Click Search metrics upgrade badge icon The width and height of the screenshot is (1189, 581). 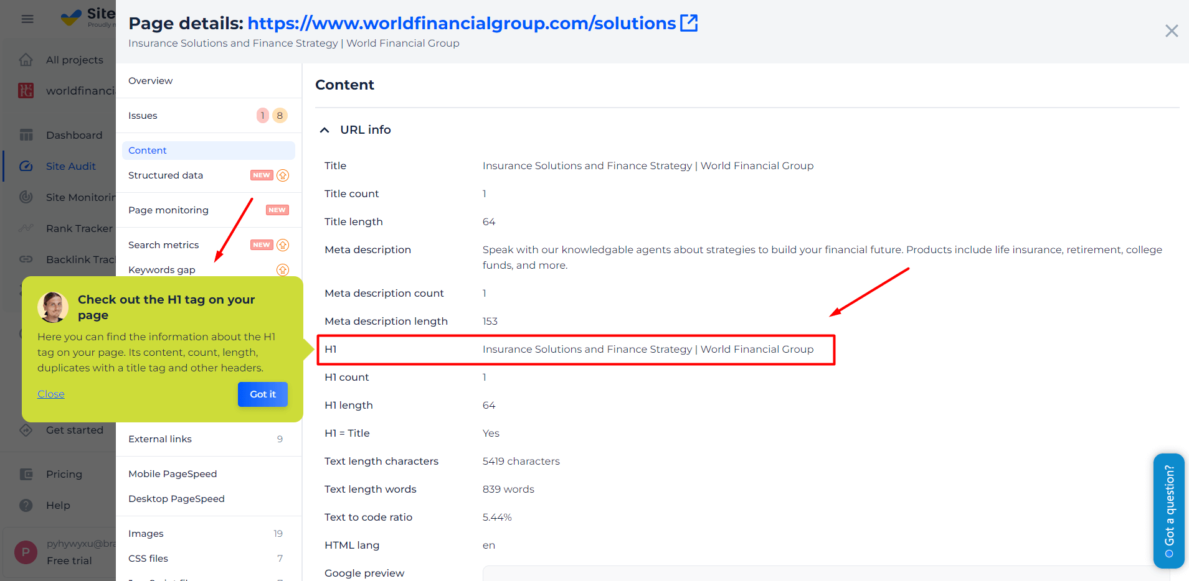(283, 245)
